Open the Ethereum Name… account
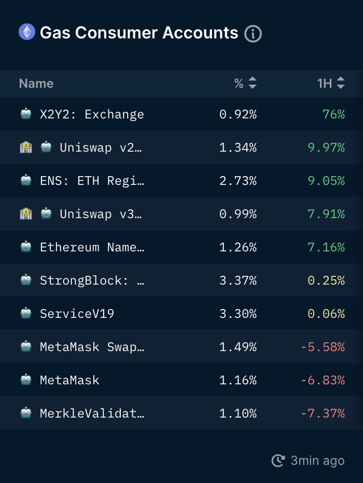 pyautogui.click(x=92, y=247)
